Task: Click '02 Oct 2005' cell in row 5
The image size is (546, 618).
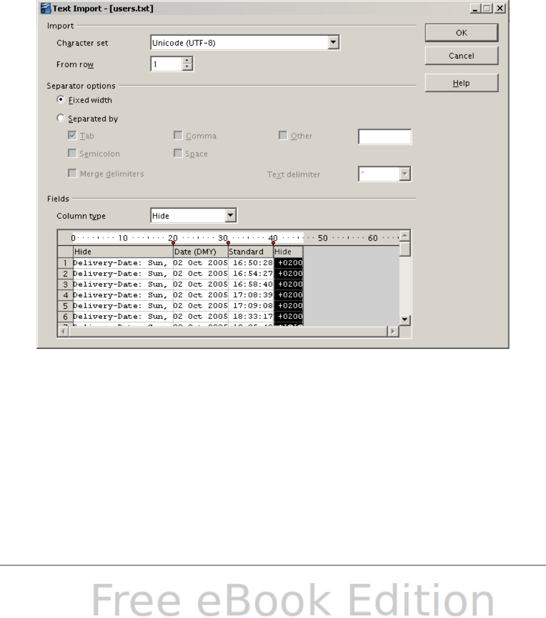Action: pyautogui.click(x=201, y=306)
